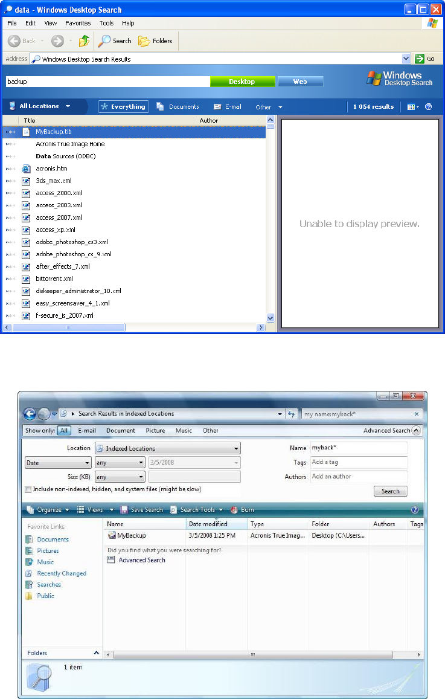445x699 pixels.
Task: Click the Author column header
Action: tap(226, 120)
